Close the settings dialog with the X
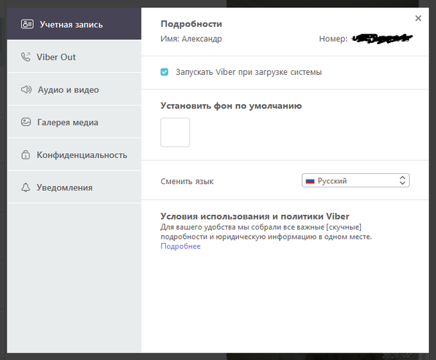The width and height of the screenshot is (436, 360). point(419,19)
